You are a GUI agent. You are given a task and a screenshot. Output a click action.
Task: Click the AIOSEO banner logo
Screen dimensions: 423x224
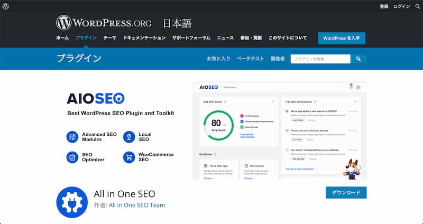click(x=96, y=98)
